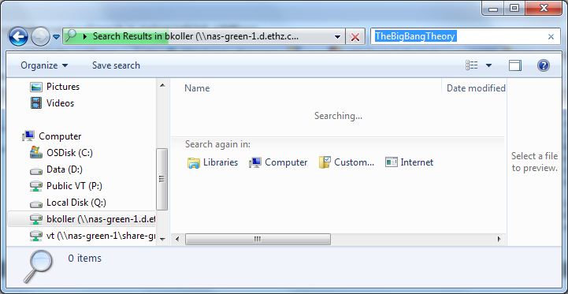Screen dimensions: 568x294
Task: Open the address bar history dropdown
Action: tap(338, 36)
